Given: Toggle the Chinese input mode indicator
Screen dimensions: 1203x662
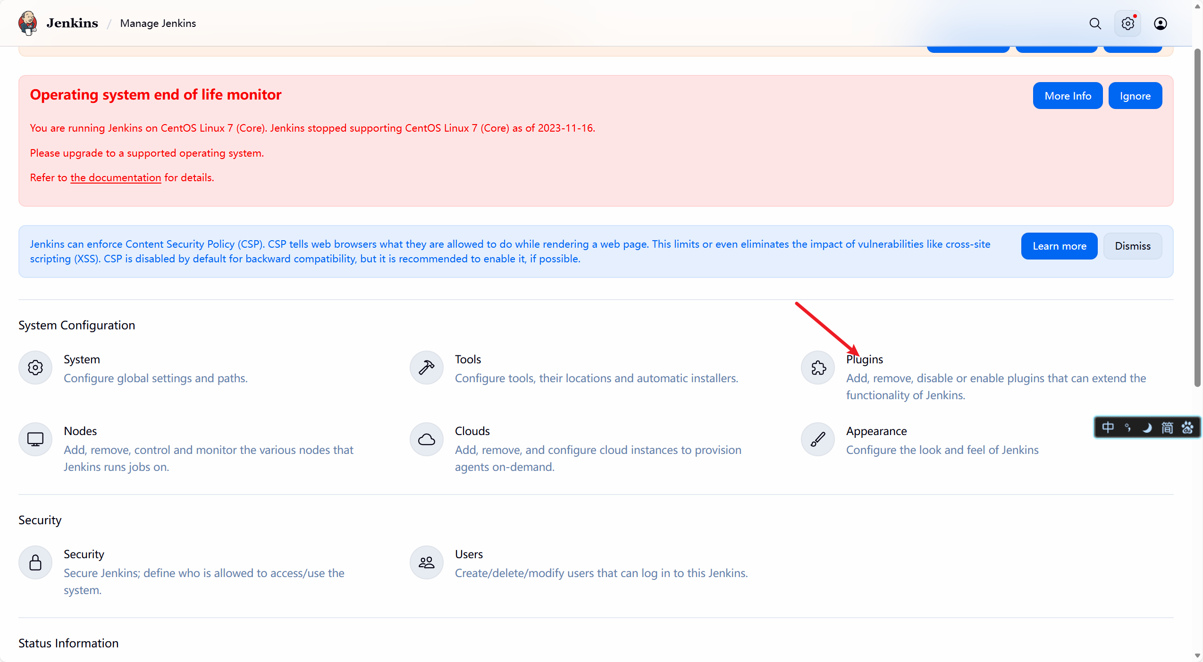Looking at the screenshot, I should coord(1108,427).
